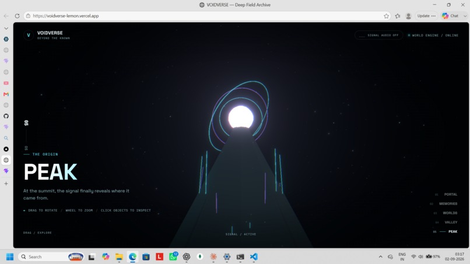Screen dimensions: 470x264
Task: Launch Copilot from the taskbar
Action: click(106, 257)
